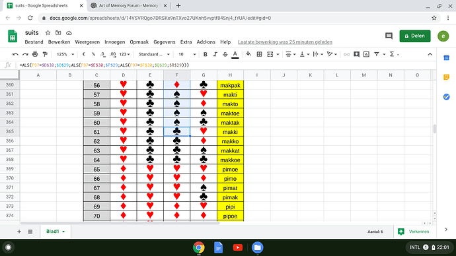Open the Opmaak menu

[139, 42]
